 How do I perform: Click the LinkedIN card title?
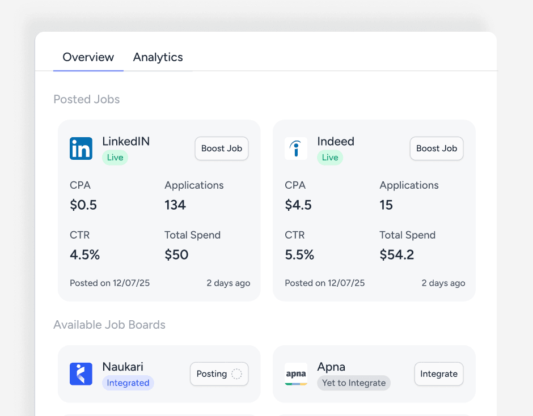coord(126,141)
